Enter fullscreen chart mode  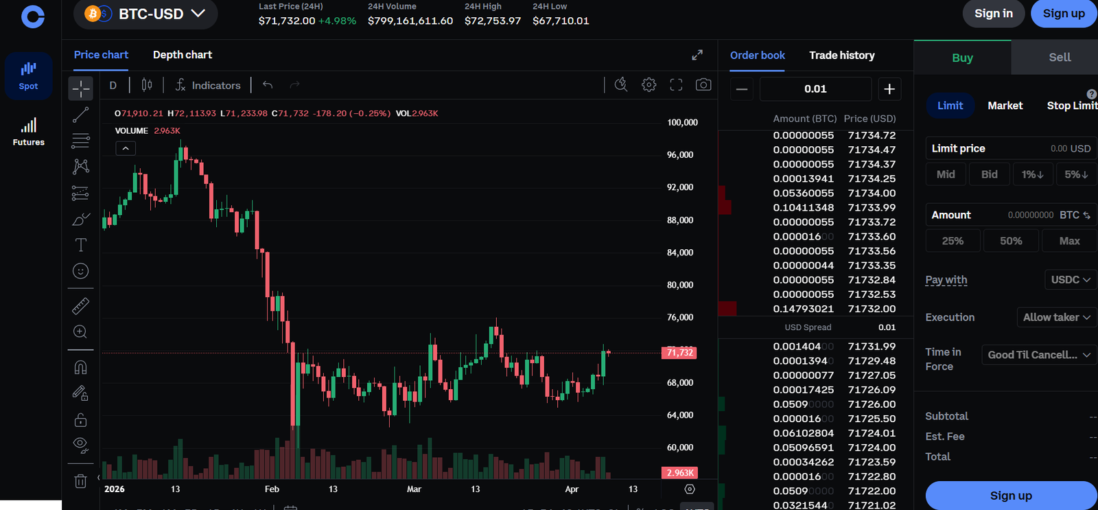676,84
